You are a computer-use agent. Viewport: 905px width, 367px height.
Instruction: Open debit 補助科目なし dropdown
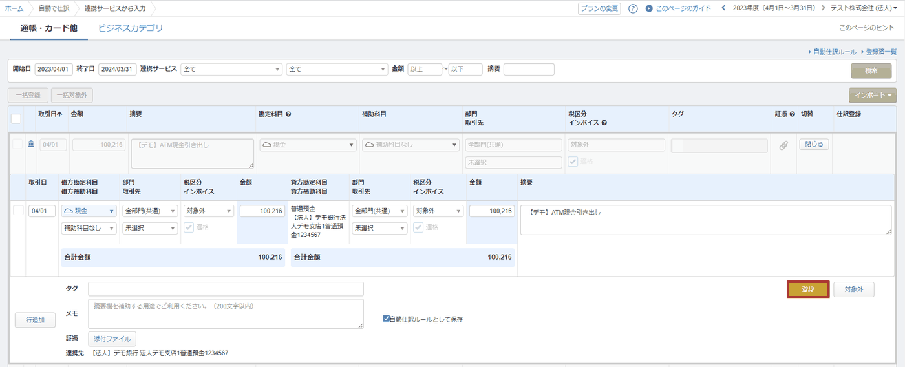[89, 228]
